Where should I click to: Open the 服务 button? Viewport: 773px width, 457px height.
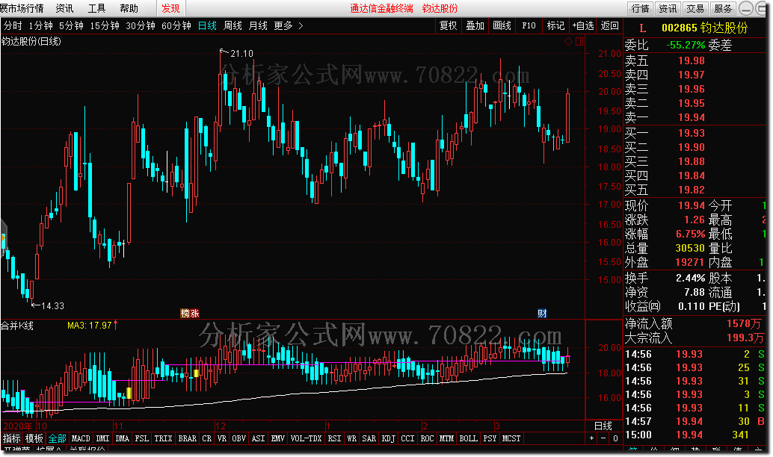723,8
